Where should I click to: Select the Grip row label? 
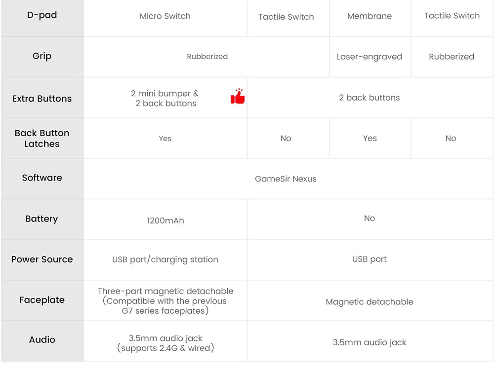click(42, 56)
